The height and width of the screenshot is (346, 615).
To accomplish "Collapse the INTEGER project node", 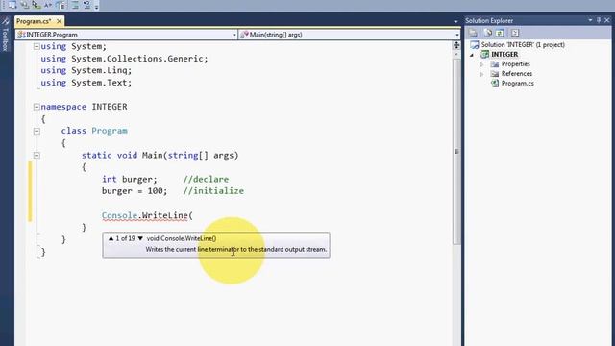I will [472, 55].
